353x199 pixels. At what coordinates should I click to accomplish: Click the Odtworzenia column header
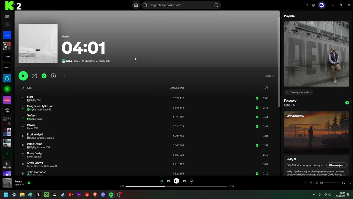click(177, 88)
